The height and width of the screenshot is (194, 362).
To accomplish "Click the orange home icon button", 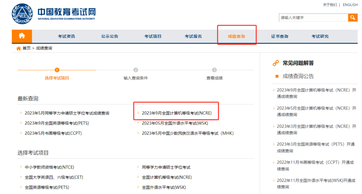I will point(22,36).
